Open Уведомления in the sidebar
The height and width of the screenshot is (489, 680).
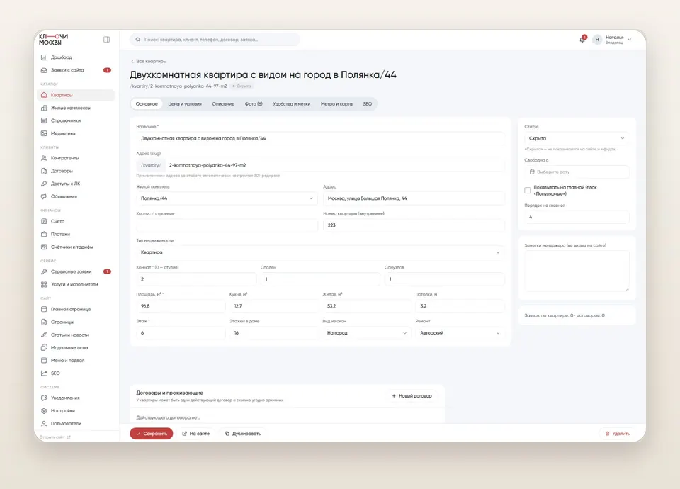coord(76,398)
